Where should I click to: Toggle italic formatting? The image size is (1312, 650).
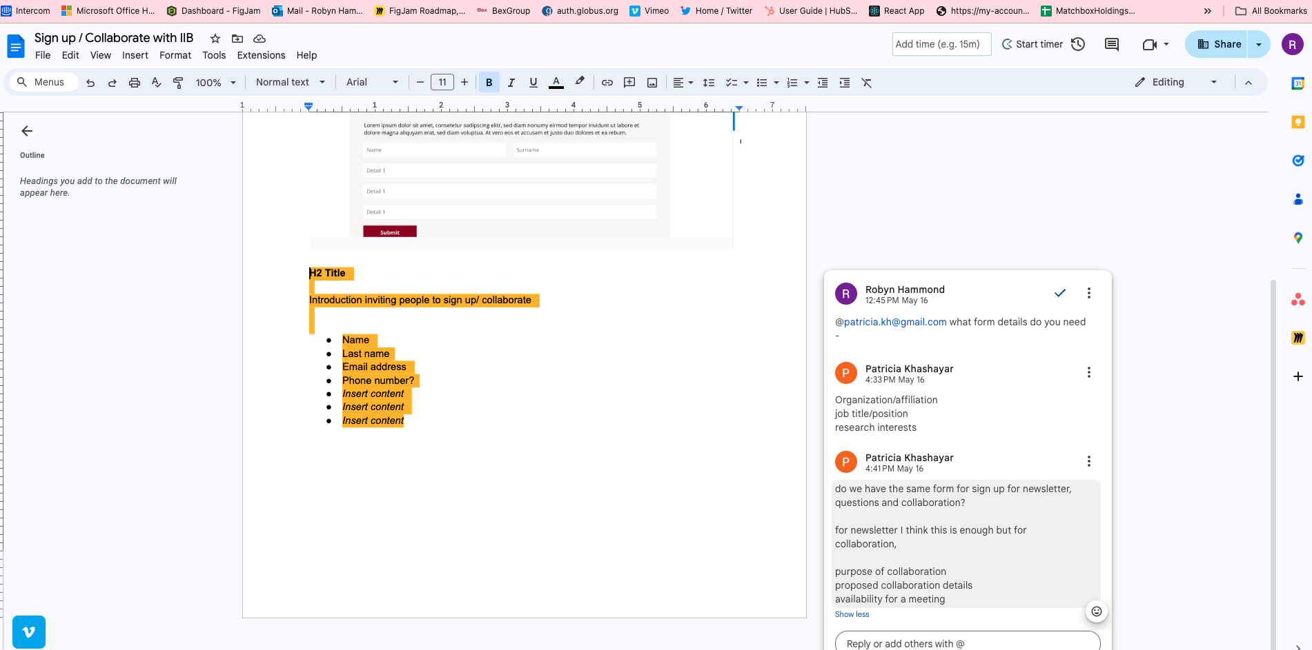coord(511,83)
